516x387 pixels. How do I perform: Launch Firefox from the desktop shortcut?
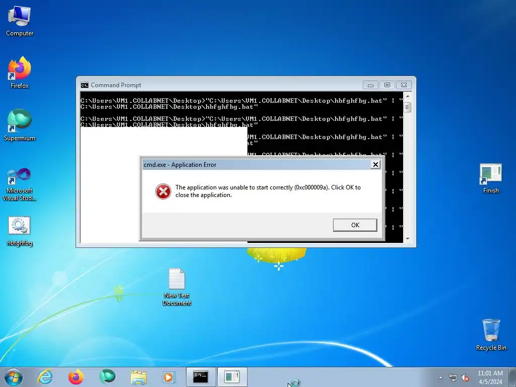[20, 73]
